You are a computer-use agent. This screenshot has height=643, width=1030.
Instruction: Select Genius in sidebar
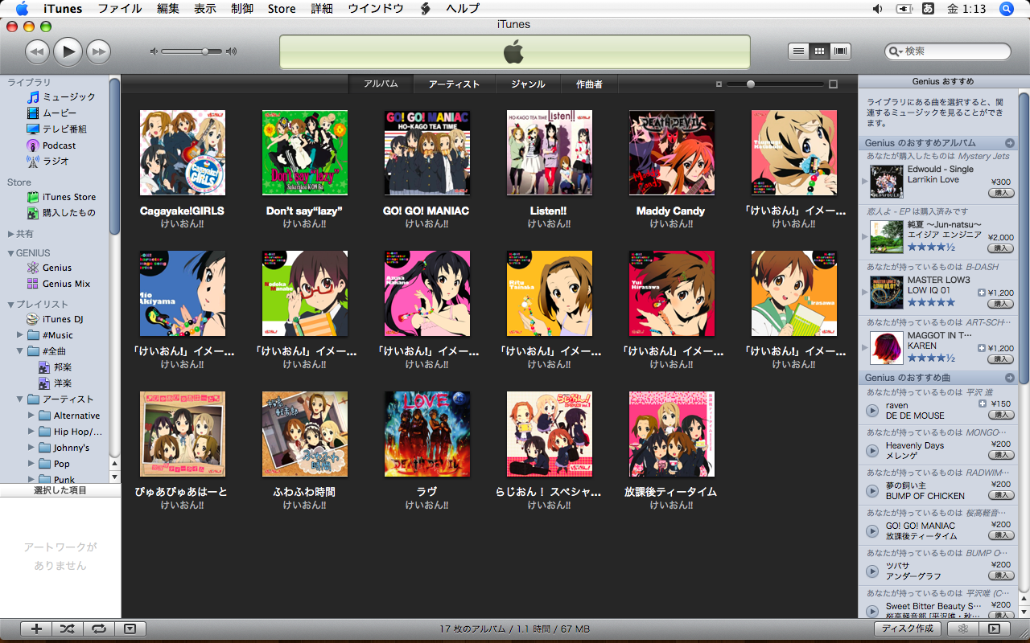click(x=49, y=268)
